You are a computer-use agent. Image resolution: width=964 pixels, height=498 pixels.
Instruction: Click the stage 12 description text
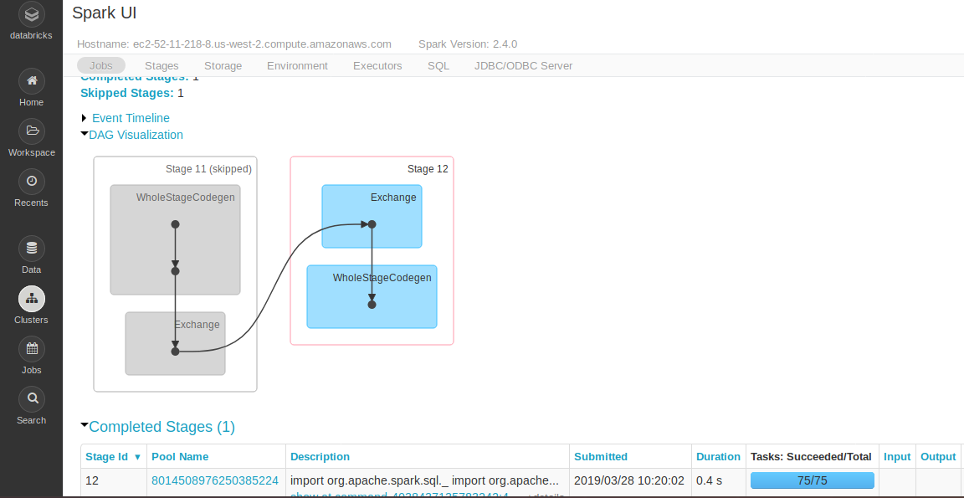424,480
